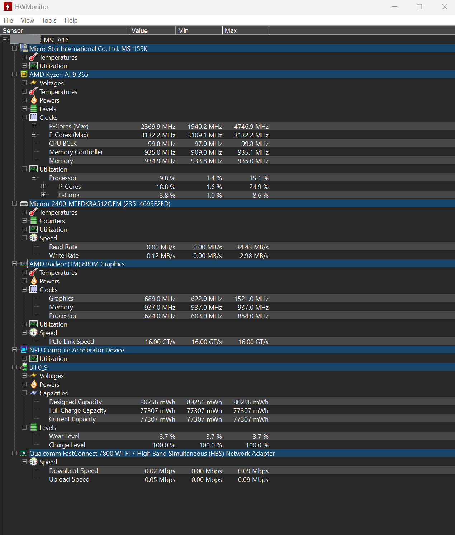Expand P-Cores (Max) clocks row
The width and height of the screenshot is (455, 535).
[34, 126]
